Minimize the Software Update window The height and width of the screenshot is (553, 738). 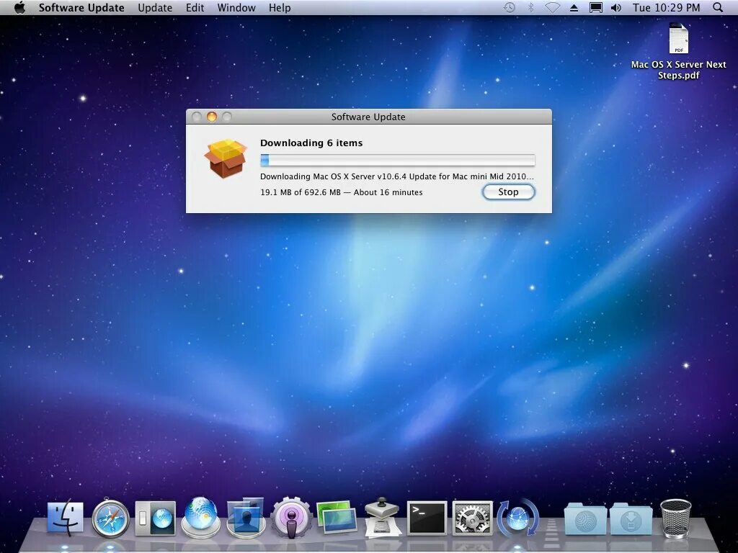point(212,117)
